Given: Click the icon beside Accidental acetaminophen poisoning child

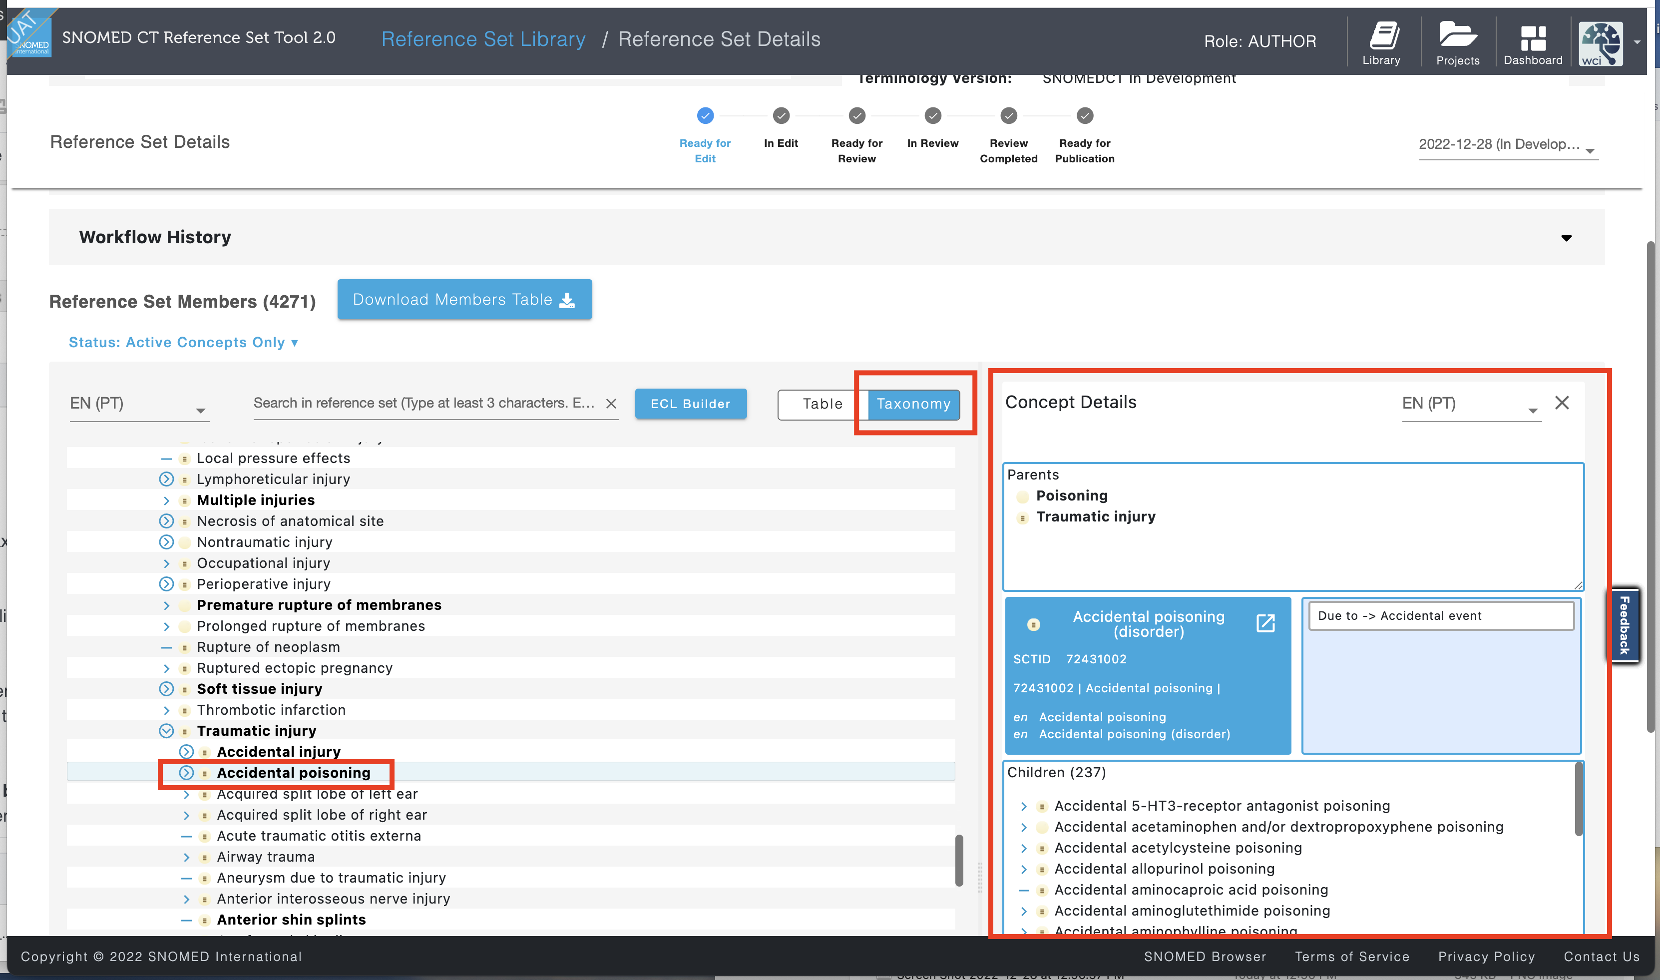Looking at the screenshot, I should pos(1042,828).
